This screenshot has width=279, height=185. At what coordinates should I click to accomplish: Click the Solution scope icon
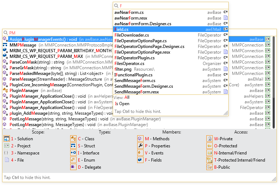pos(7,138)
